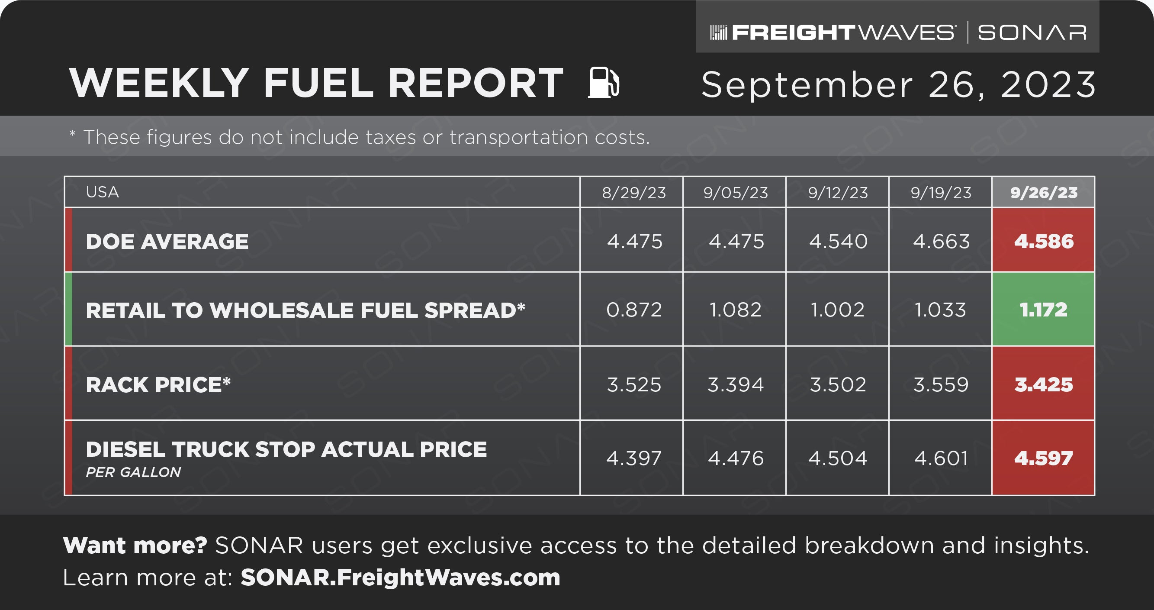Click the red Rack Price value 3.425

1043,384
